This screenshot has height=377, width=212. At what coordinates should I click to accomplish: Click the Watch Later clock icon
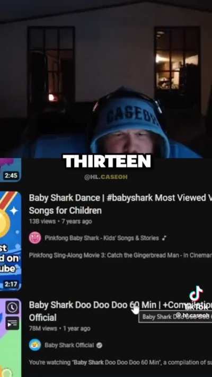coord(12,308)
